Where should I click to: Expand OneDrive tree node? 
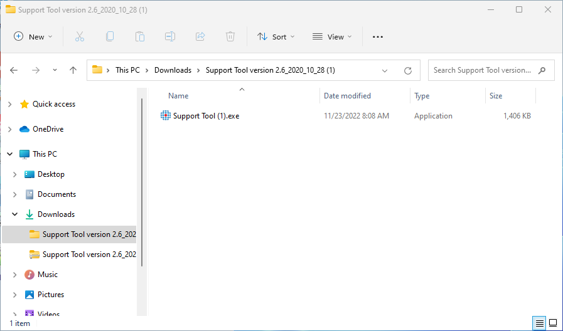[x=10, y=129]
